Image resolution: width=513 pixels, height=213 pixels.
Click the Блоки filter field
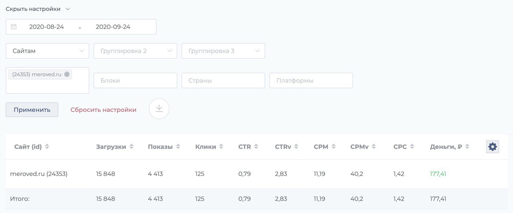click(135, 80)
